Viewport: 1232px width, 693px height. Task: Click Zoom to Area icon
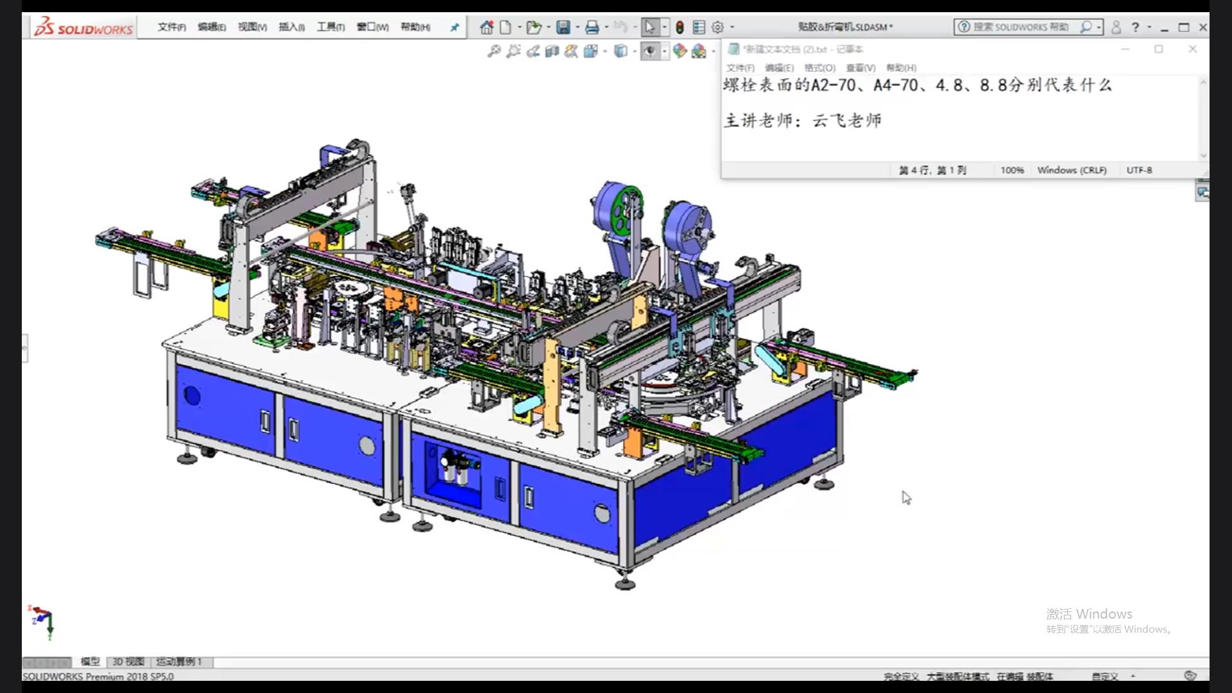pos(513,51)
